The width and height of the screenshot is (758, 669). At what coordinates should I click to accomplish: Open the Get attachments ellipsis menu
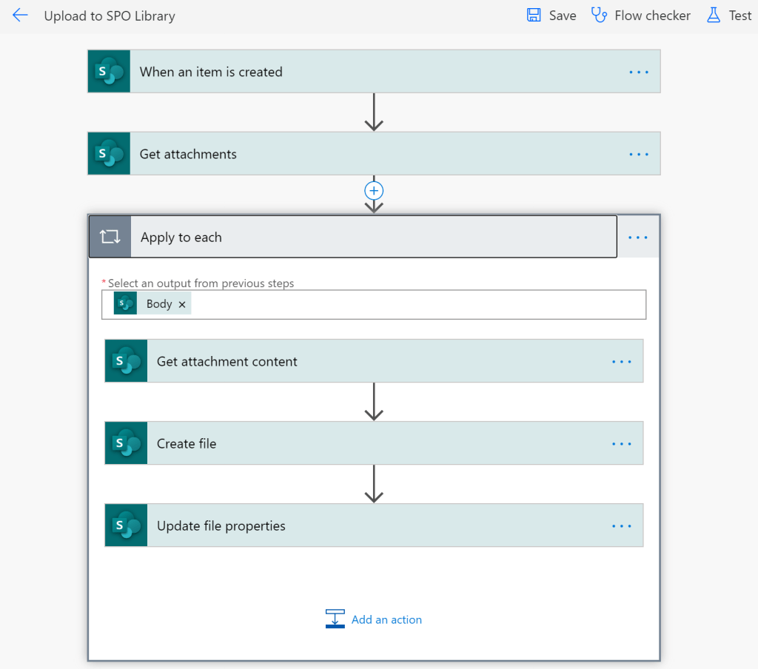point(638,154)
